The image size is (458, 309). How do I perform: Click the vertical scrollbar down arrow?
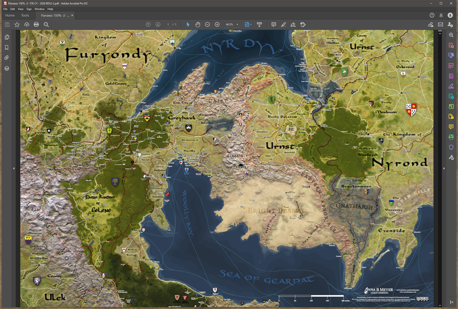pos(440,306)
